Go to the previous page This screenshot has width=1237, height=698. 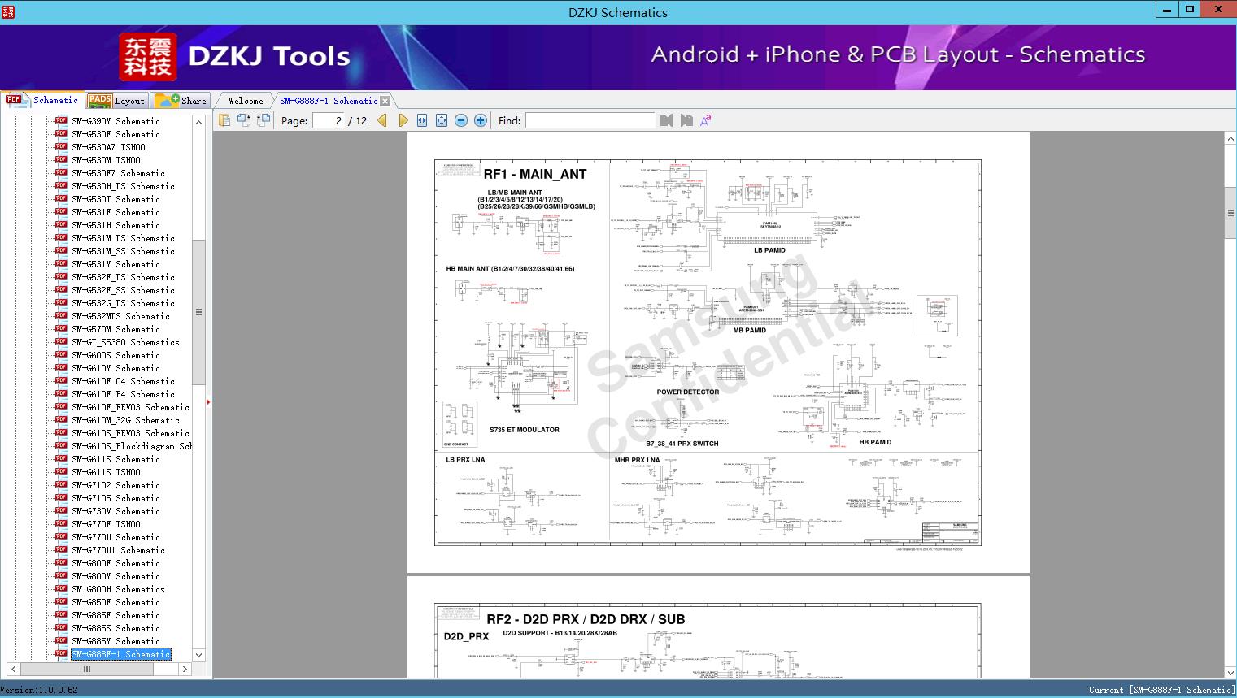tap(382, 120)
